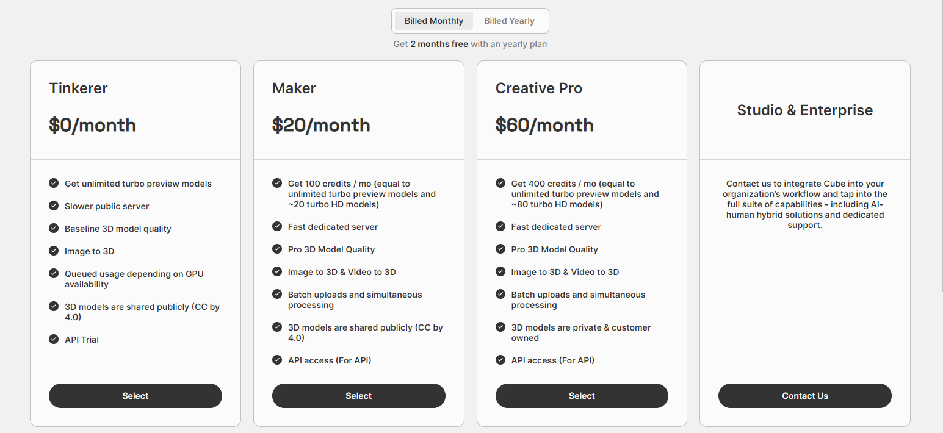The height and width of the screenshot is (433, 943).
Task: Click Creative Pro's API access checkmark icon
Action: point(500,360)
